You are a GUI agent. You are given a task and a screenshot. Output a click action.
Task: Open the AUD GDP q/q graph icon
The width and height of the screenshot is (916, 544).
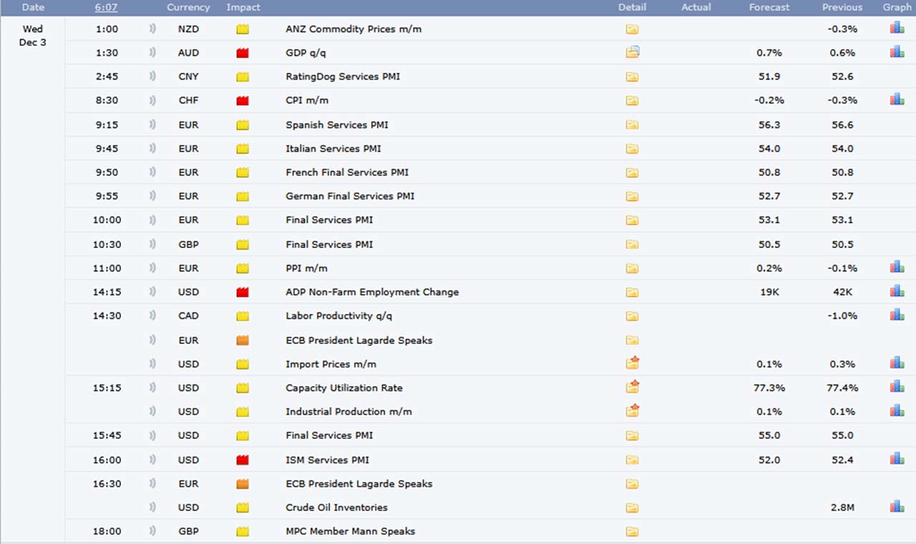pos(897,52)
